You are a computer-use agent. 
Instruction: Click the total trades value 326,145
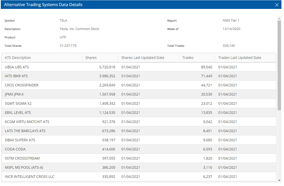click(229, 45)
